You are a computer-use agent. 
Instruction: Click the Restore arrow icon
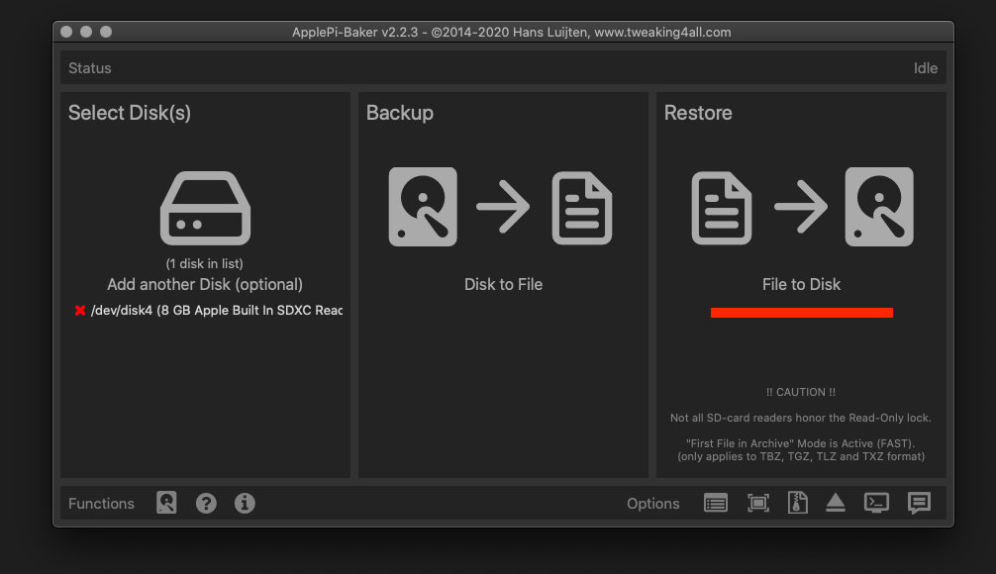click(x=801, y=207)
